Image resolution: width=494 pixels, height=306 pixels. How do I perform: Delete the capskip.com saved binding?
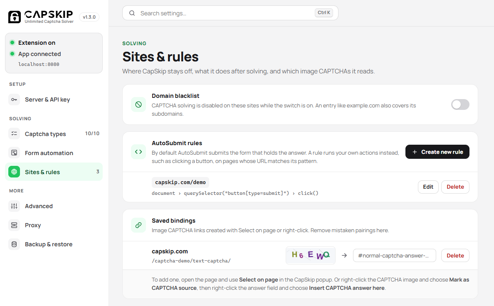pos(455,255)
